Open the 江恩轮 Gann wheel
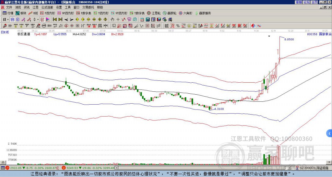The image size is (332, 177). tap(154, 13)
